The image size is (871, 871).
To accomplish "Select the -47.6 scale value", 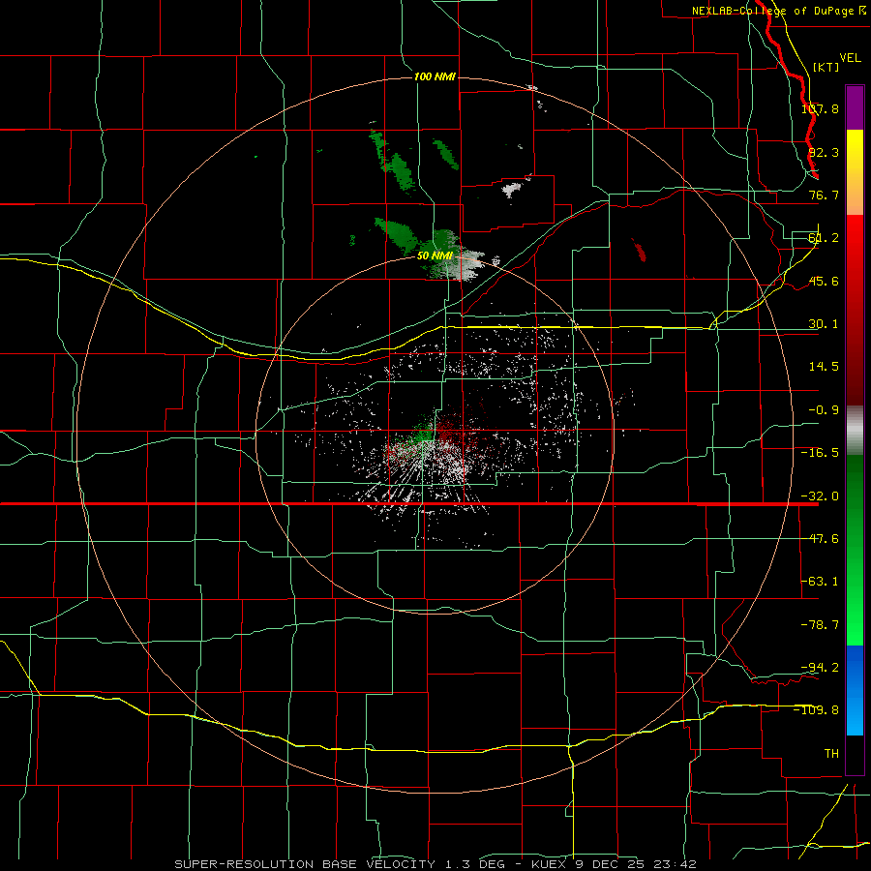I will pyautogui.click(x=820, y=539).
